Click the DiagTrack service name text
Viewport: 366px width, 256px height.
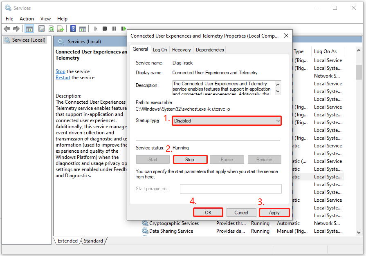pyautogui.click(x=182, y=63)
